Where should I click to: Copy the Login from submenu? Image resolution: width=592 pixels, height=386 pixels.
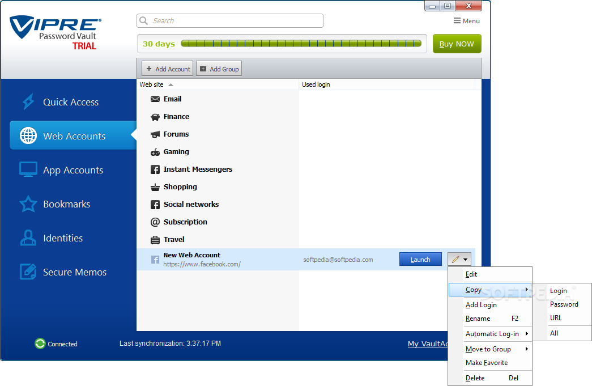click(562, 291)
